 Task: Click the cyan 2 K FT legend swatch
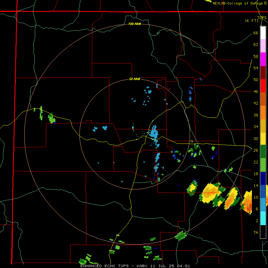click(263, 218)
